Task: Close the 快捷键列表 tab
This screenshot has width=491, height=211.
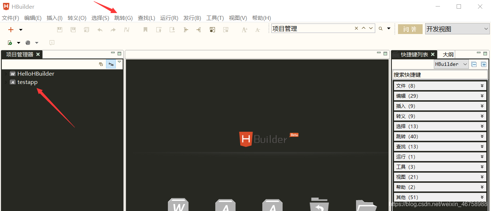Action: 433,54
